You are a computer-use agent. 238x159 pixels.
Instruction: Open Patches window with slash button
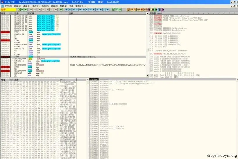[x=90, y=10]
